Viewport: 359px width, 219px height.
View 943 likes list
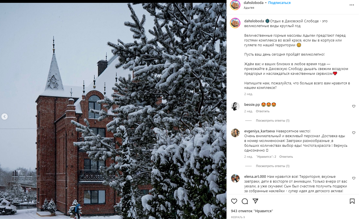pos(252,211)
